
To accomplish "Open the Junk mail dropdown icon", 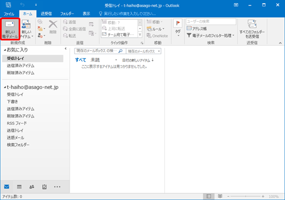I will click(x=41, y=36).
